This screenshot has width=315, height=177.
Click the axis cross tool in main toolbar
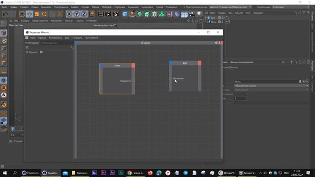[x=60, y=14]
